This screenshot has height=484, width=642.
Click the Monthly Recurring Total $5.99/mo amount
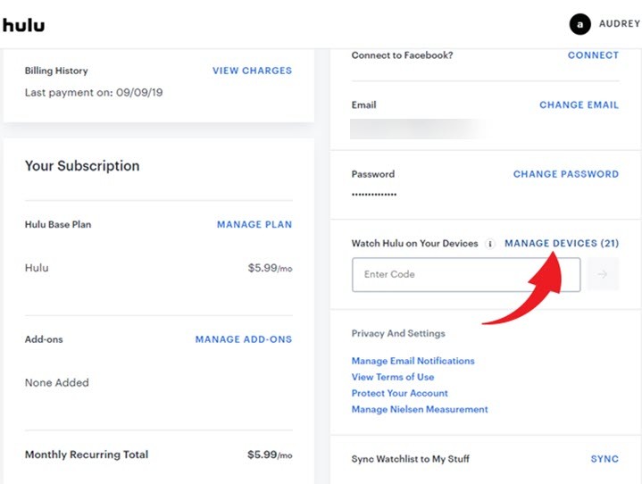(270, 455)
